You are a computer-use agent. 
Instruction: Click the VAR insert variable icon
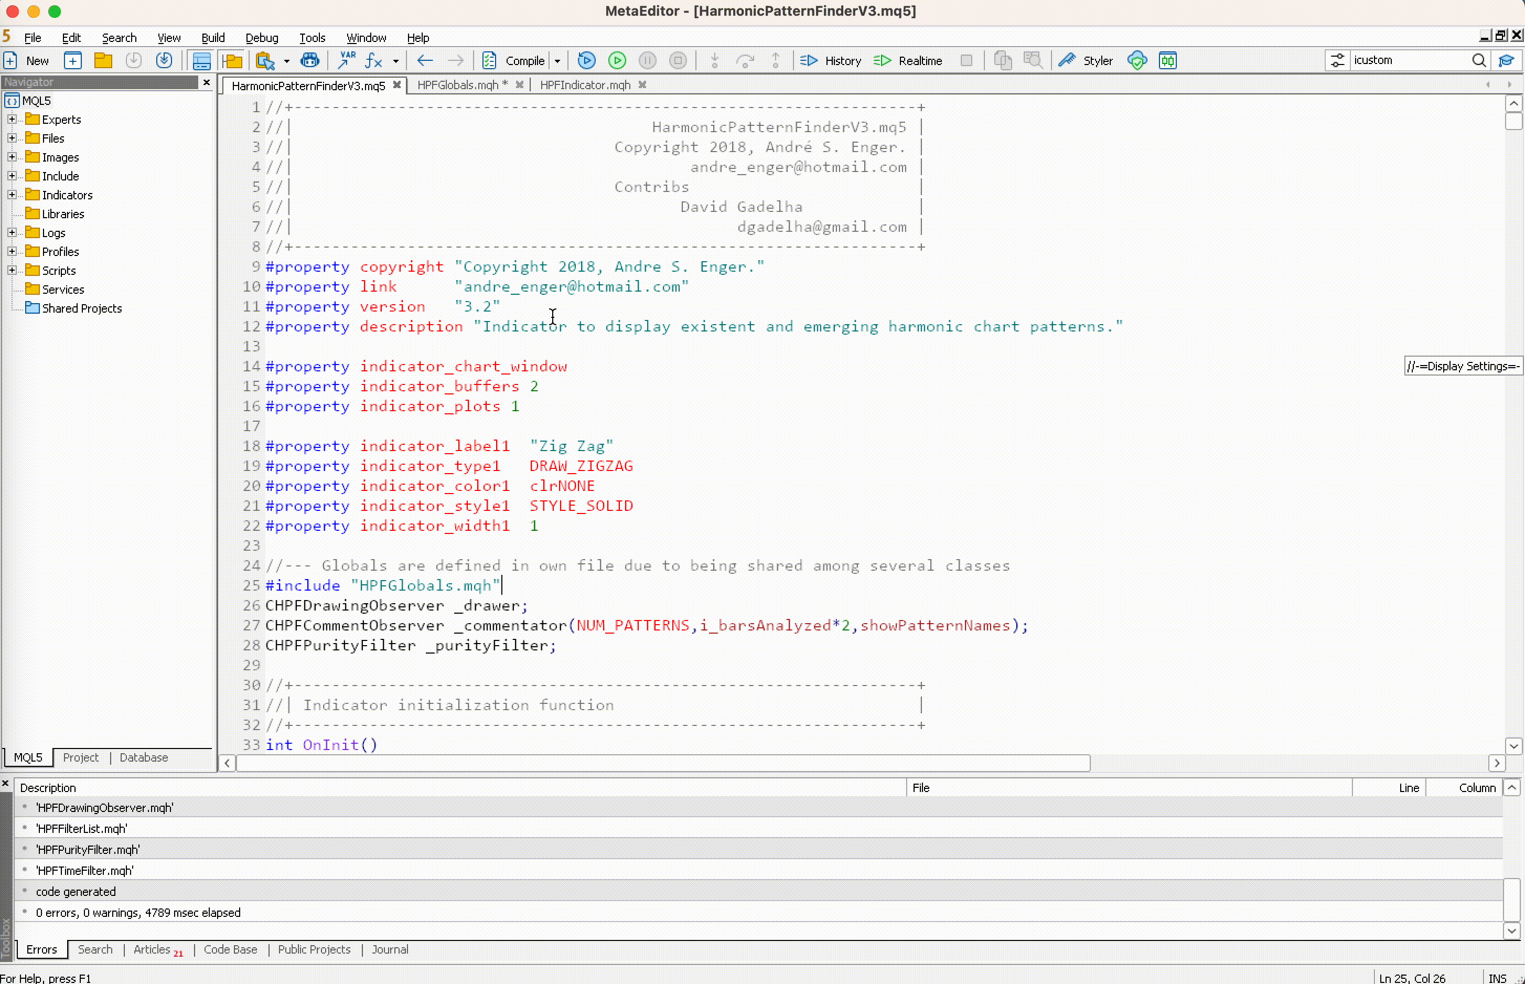[x=347, y=61]
